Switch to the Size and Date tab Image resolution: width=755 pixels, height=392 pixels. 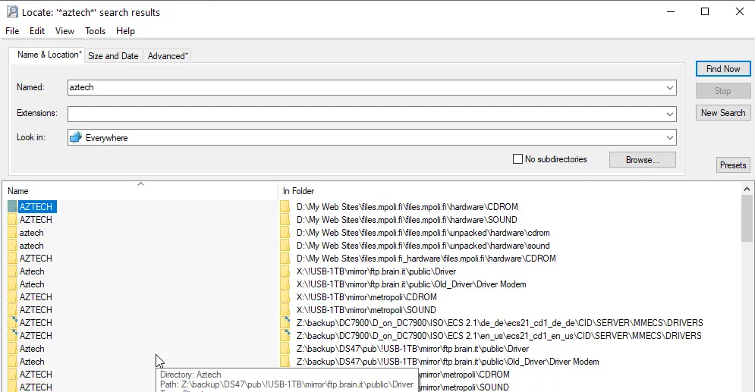113,56
